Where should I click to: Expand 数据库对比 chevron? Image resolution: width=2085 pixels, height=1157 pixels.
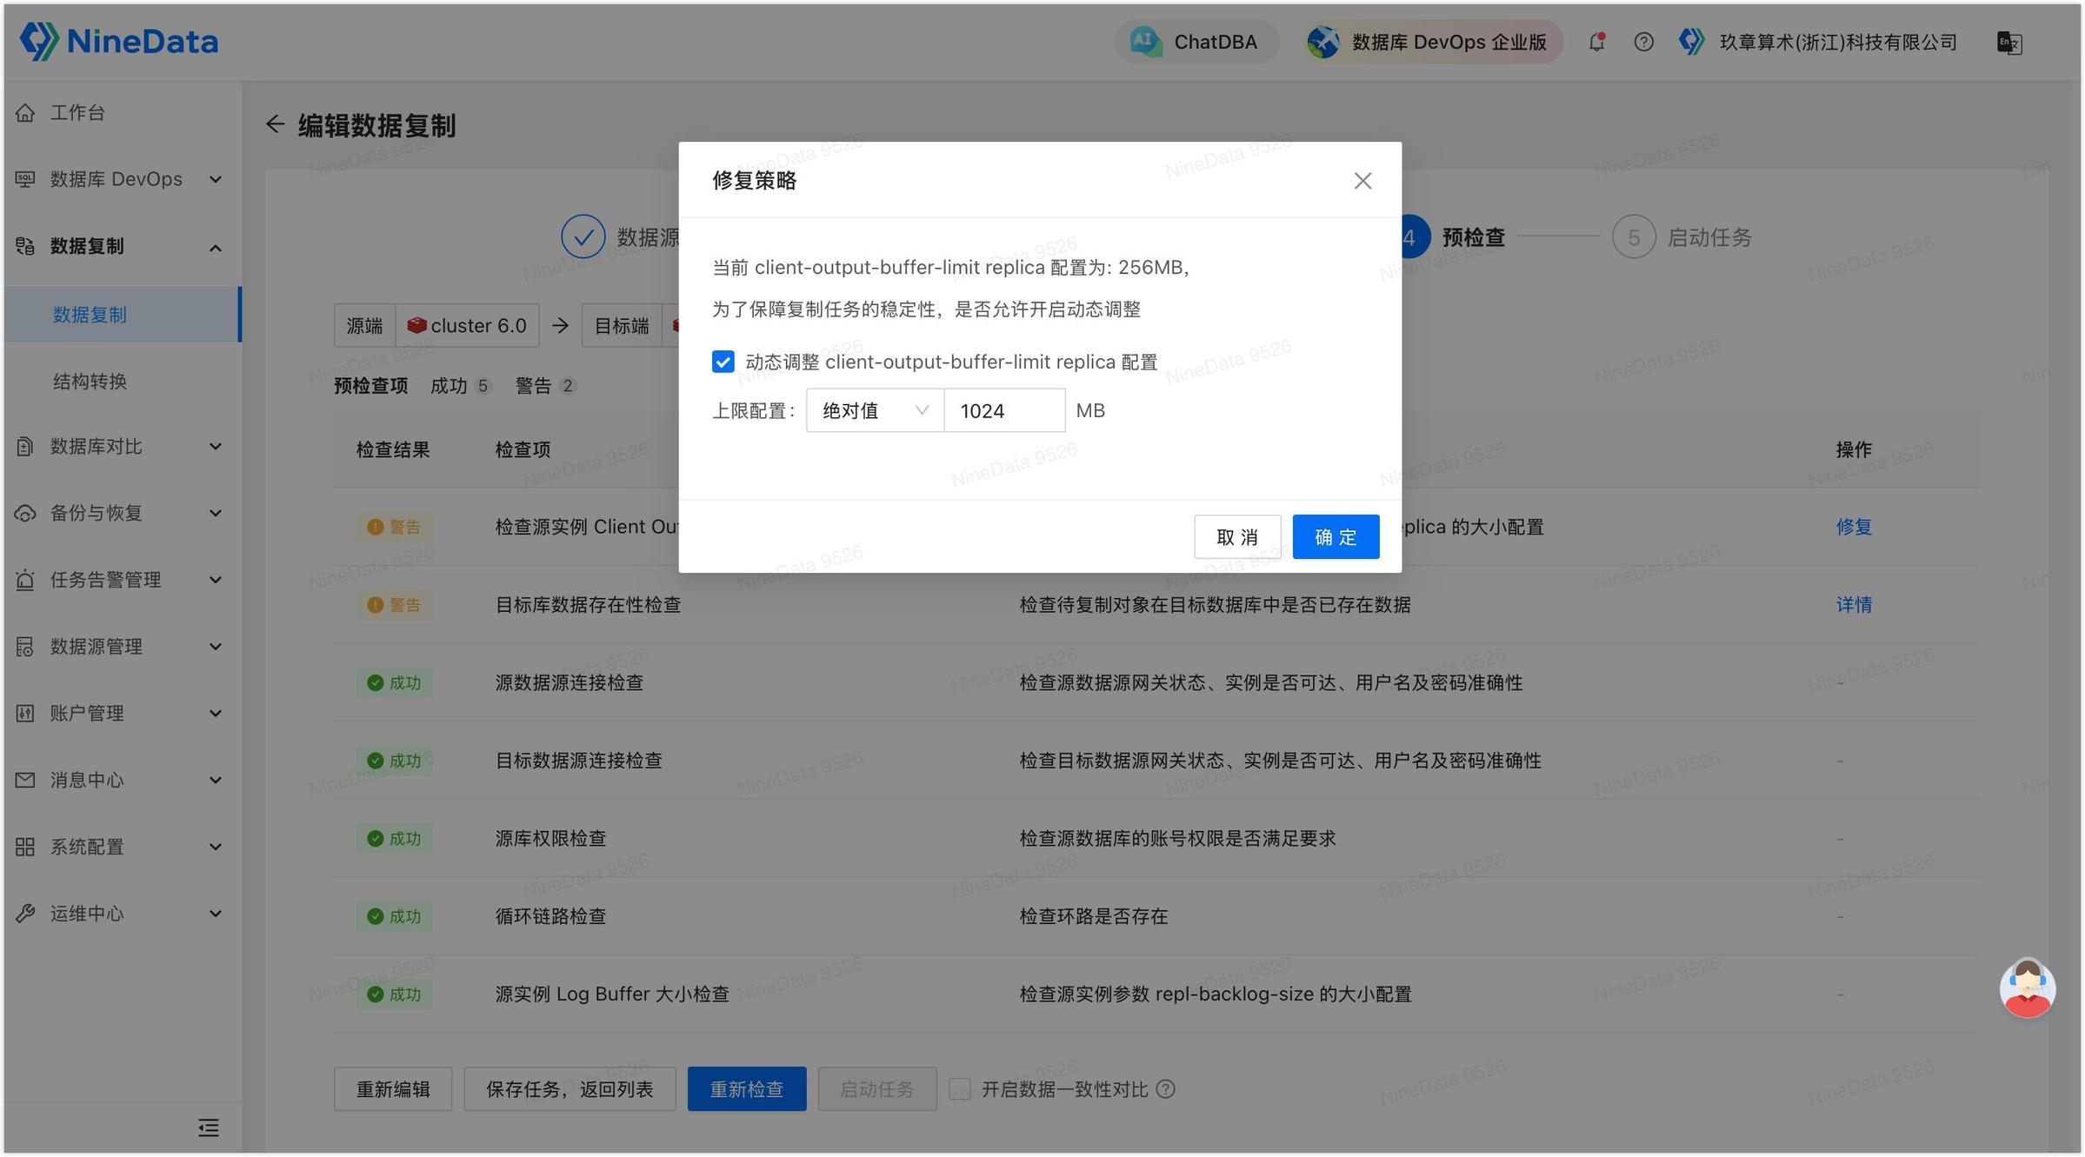click(x=215, y=447)
